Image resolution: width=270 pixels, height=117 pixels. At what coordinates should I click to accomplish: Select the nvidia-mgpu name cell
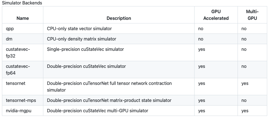click(x=23, y=111)
